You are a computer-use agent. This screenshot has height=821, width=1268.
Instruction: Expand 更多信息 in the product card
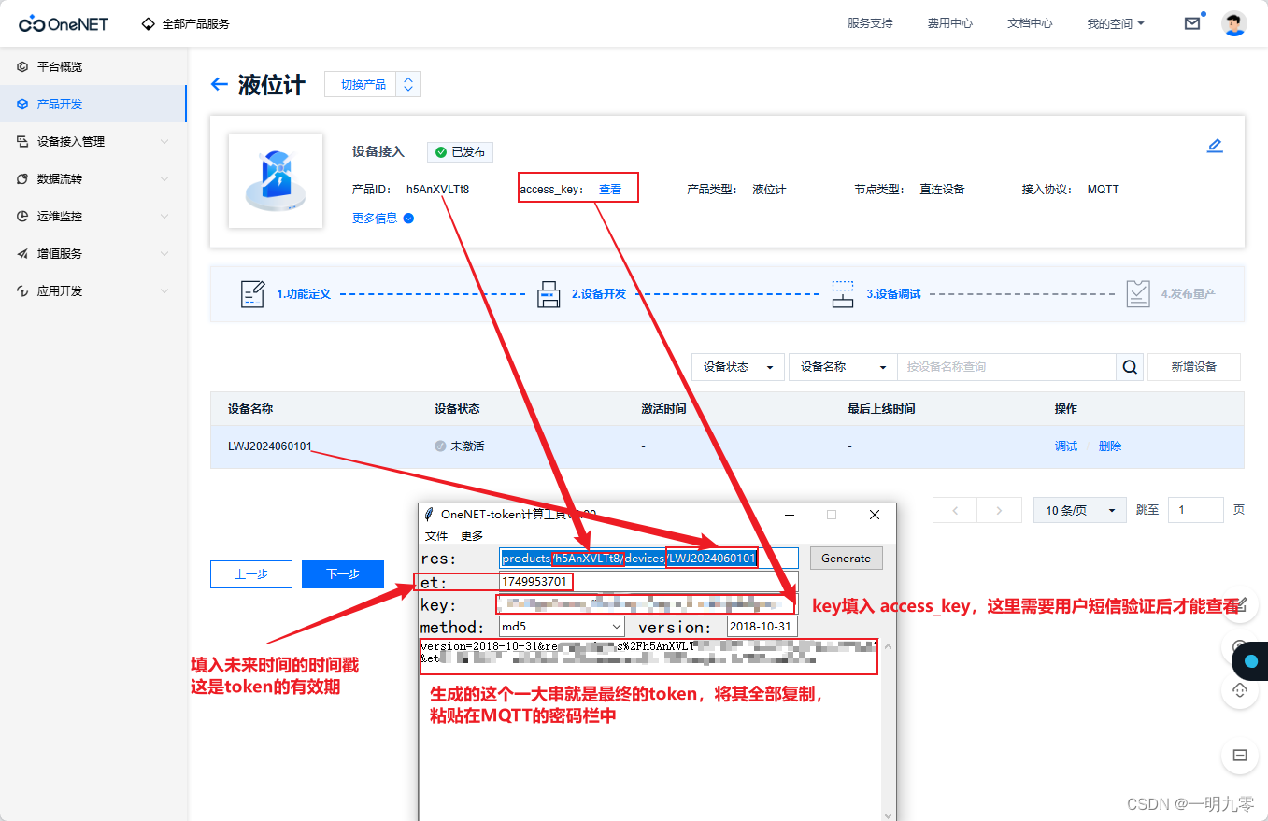(x=383, y=219)
